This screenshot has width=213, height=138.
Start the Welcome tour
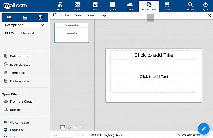coord(20,122)
